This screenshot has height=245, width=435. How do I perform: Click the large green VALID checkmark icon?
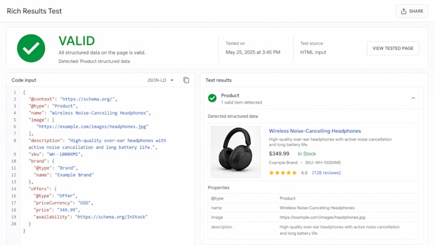point(31,48)
